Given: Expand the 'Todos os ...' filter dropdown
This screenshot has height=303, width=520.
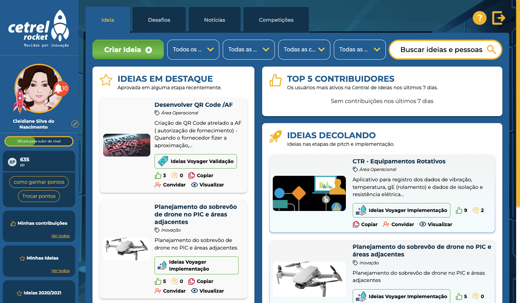Looking at the screenshot, I should point(193,50).
